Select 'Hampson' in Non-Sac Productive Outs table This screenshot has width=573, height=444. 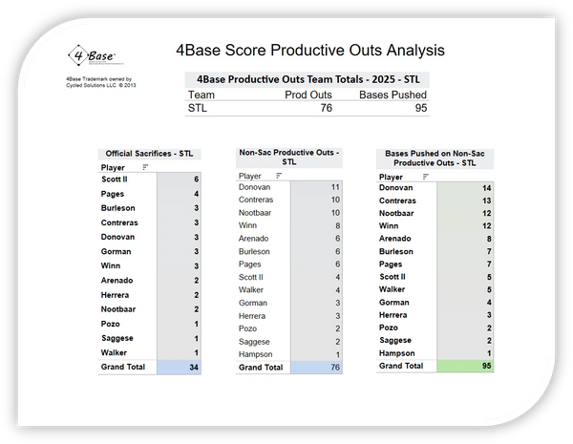tap(255, 354)
